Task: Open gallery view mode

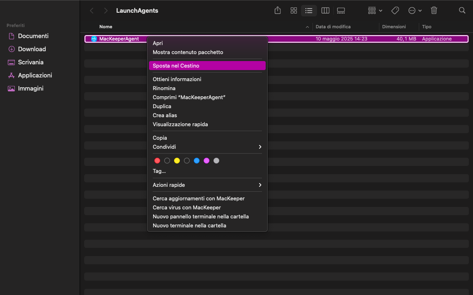Action: coord(341,10)
